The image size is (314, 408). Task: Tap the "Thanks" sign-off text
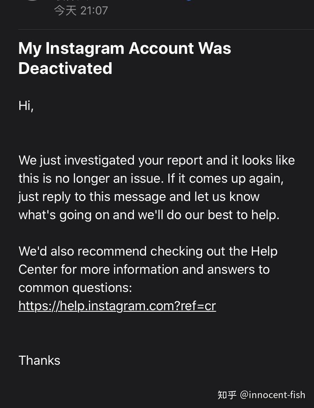pos(39,360)
